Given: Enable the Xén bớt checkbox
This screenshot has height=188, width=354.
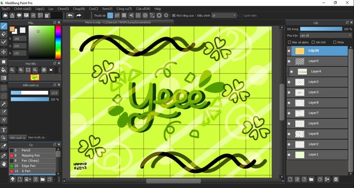Looking at the screenshot, I should coord(313,42).
